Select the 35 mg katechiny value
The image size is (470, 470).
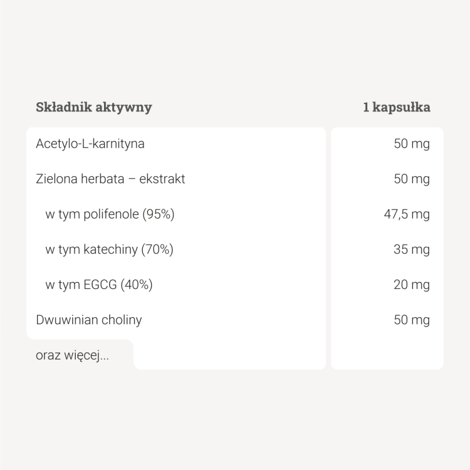tap(411, 249)
